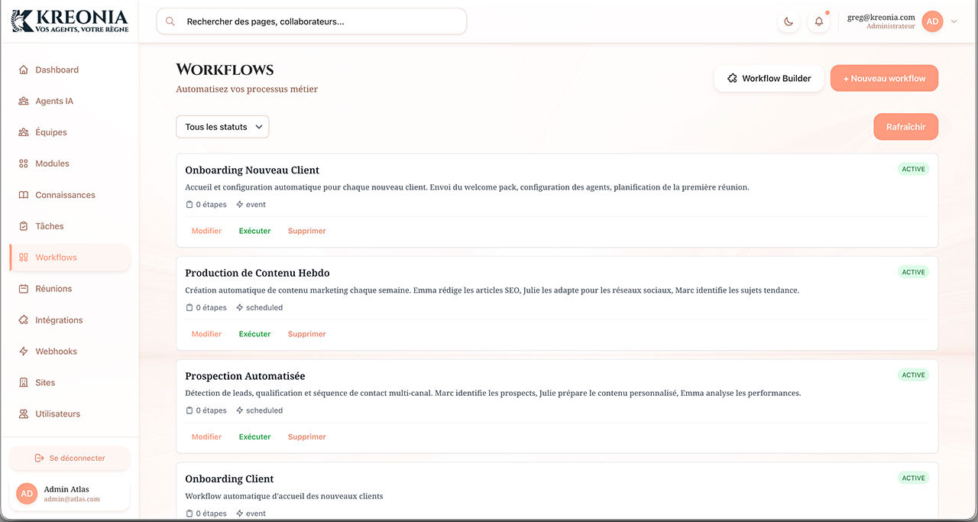Open the Workflow Builder
Screen dimensions: 978x522
click(x=769, y=78)
